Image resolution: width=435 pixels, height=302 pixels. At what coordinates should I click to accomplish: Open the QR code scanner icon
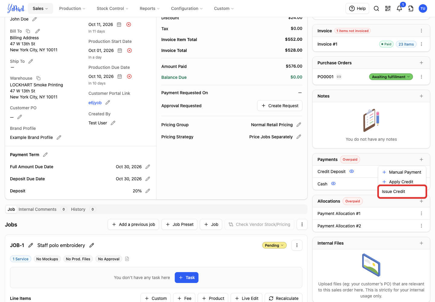[388, 8]
